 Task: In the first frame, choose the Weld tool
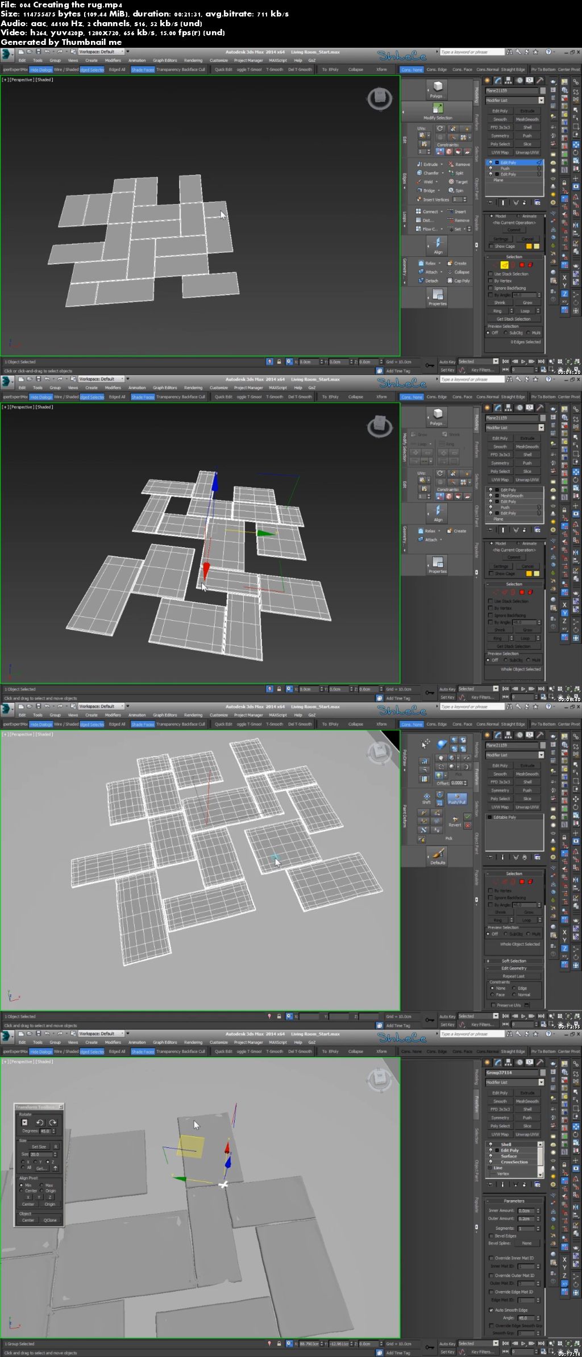coord(426,182)
